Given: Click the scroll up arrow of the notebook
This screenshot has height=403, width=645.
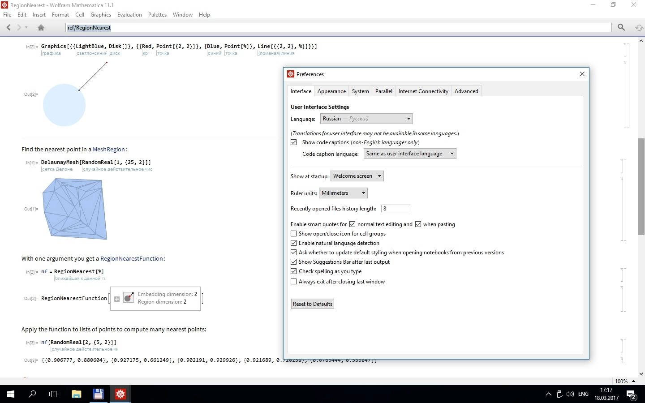Looking at the screenshot, I should [x=641, y=41].
